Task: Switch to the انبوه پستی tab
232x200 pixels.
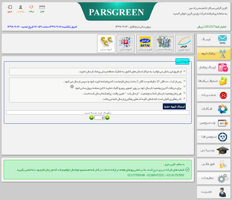Action: point(106,43)
